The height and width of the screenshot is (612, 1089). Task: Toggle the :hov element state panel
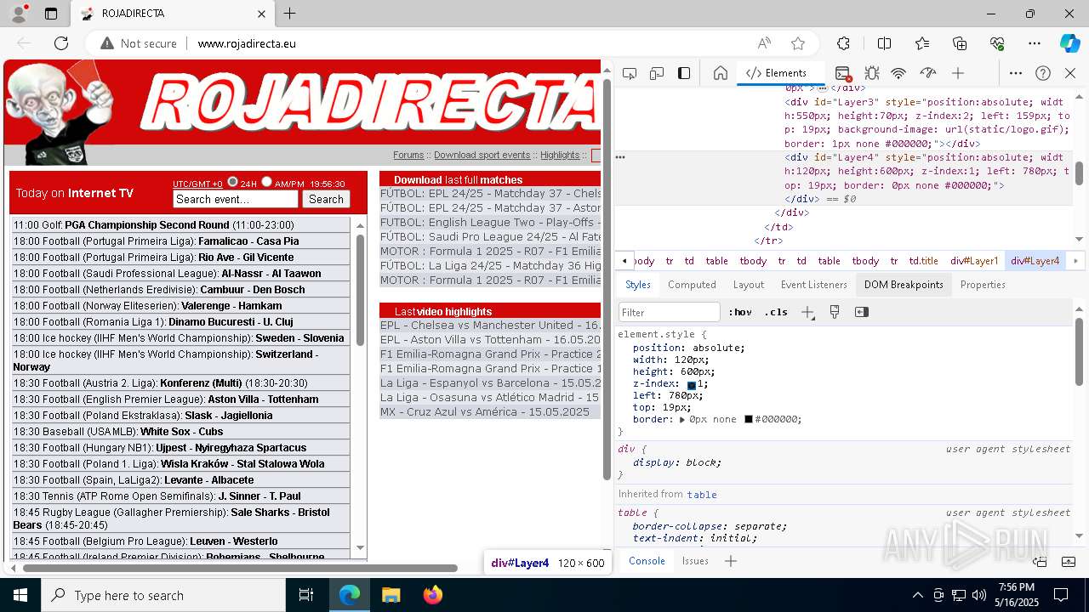[x=740, y=312]
